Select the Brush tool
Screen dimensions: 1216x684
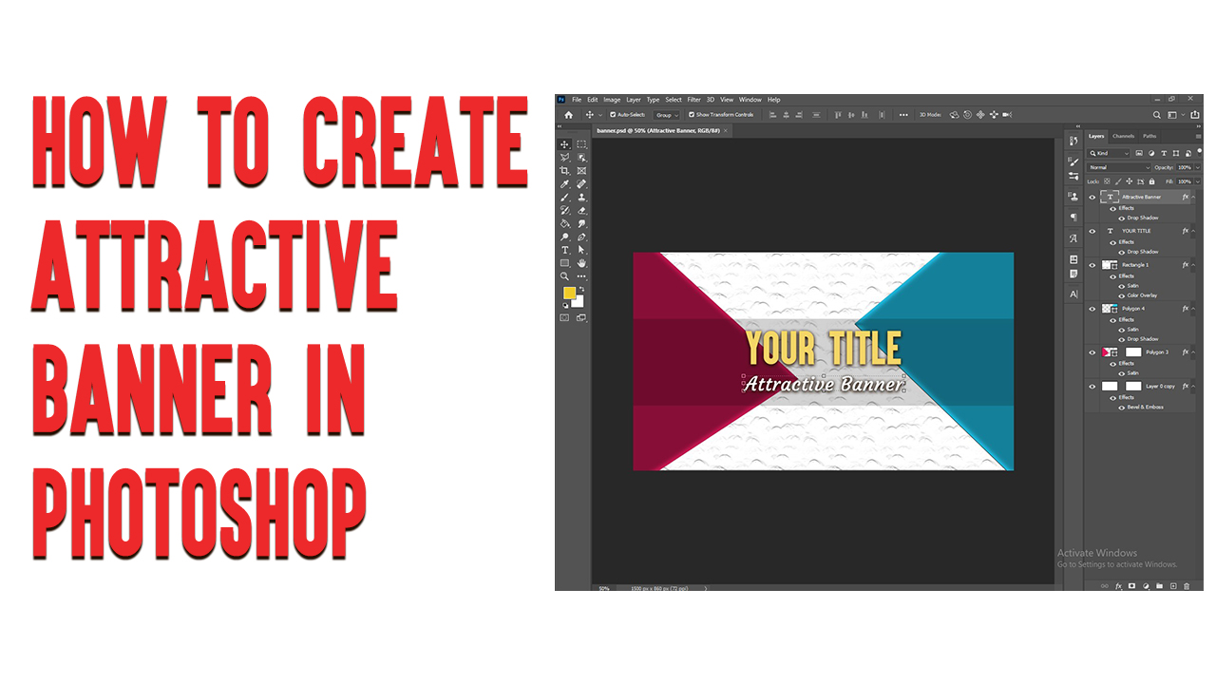[564, 198]
